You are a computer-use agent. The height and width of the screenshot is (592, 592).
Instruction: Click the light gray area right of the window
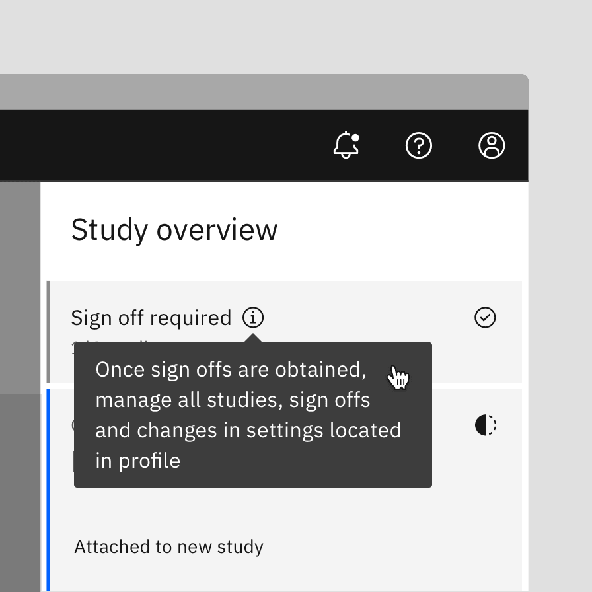point(560,330)
